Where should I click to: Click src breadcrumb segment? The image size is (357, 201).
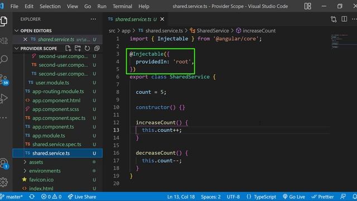[112, 31]
